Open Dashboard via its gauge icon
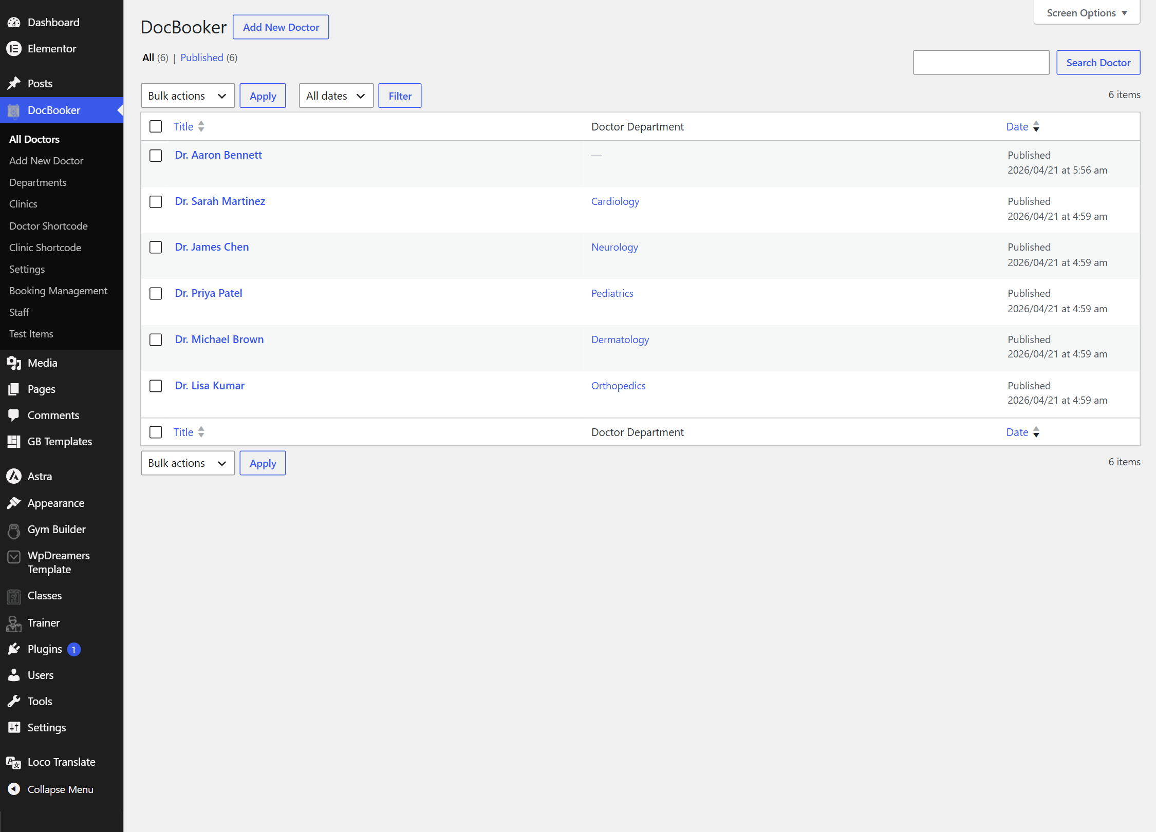This screenshot has height=832, width=1156. coord(14,22)
